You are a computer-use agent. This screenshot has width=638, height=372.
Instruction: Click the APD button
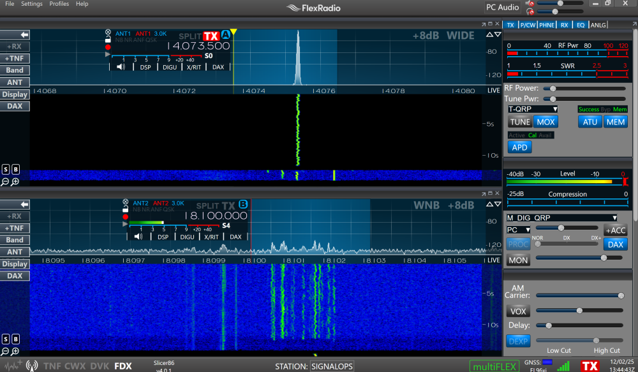pos(519,147)
